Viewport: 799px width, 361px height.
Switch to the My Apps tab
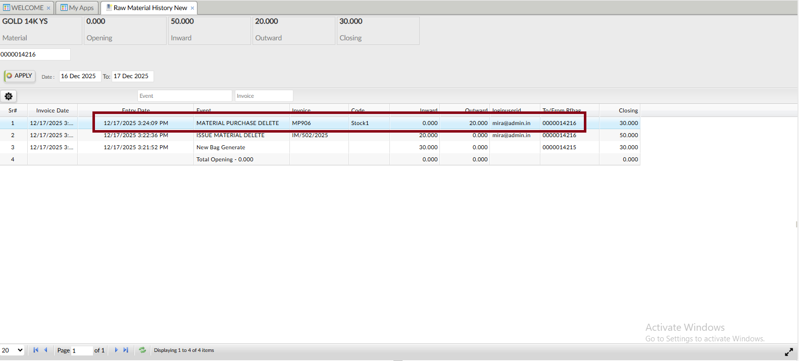coord(77,8)
